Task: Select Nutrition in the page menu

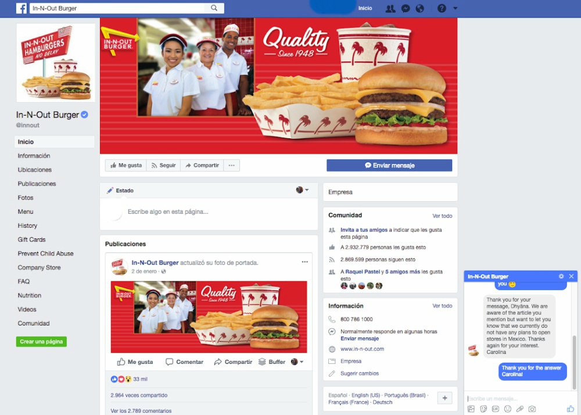Action: coord(30,295)
